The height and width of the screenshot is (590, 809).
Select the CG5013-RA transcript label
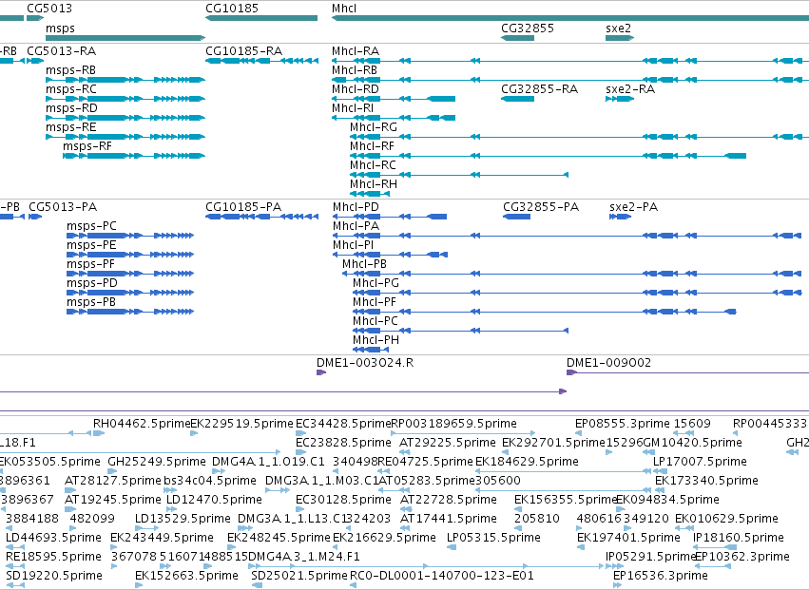click(x=62, y=51)
